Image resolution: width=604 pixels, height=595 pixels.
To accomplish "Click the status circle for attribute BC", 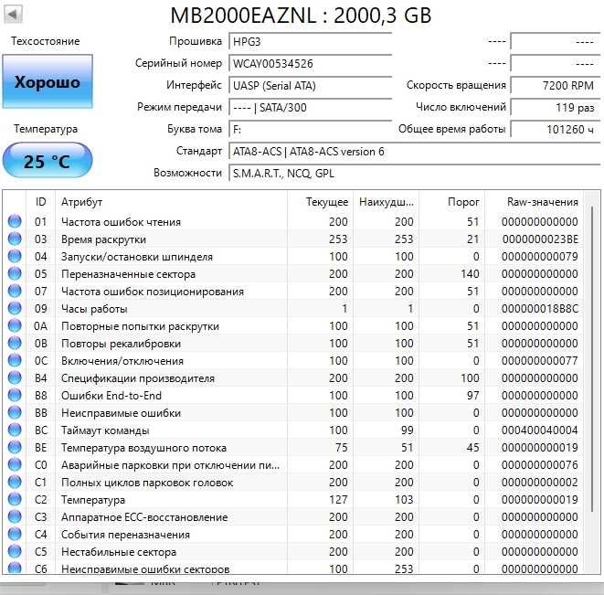I will click(15, 430).
